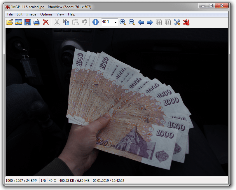Jump to the last file in folder
Image resolution: width=236 pixels, height=190 pixels.
168,22
